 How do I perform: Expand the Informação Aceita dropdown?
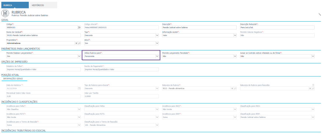[235, 36]
